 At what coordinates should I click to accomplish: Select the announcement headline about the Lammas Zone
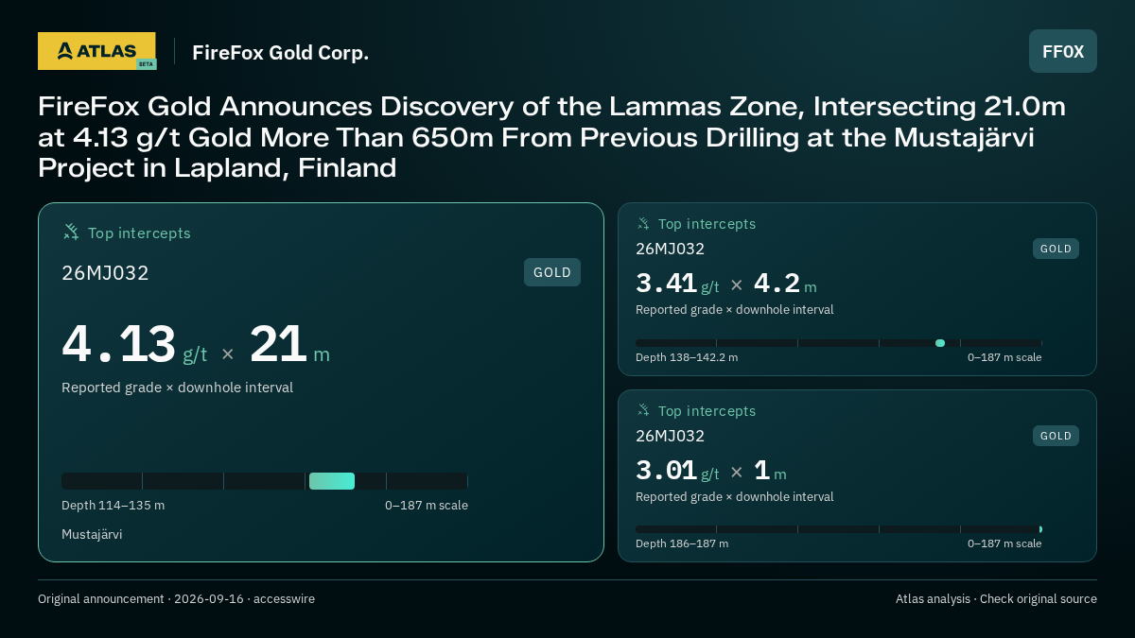(551, 137)
